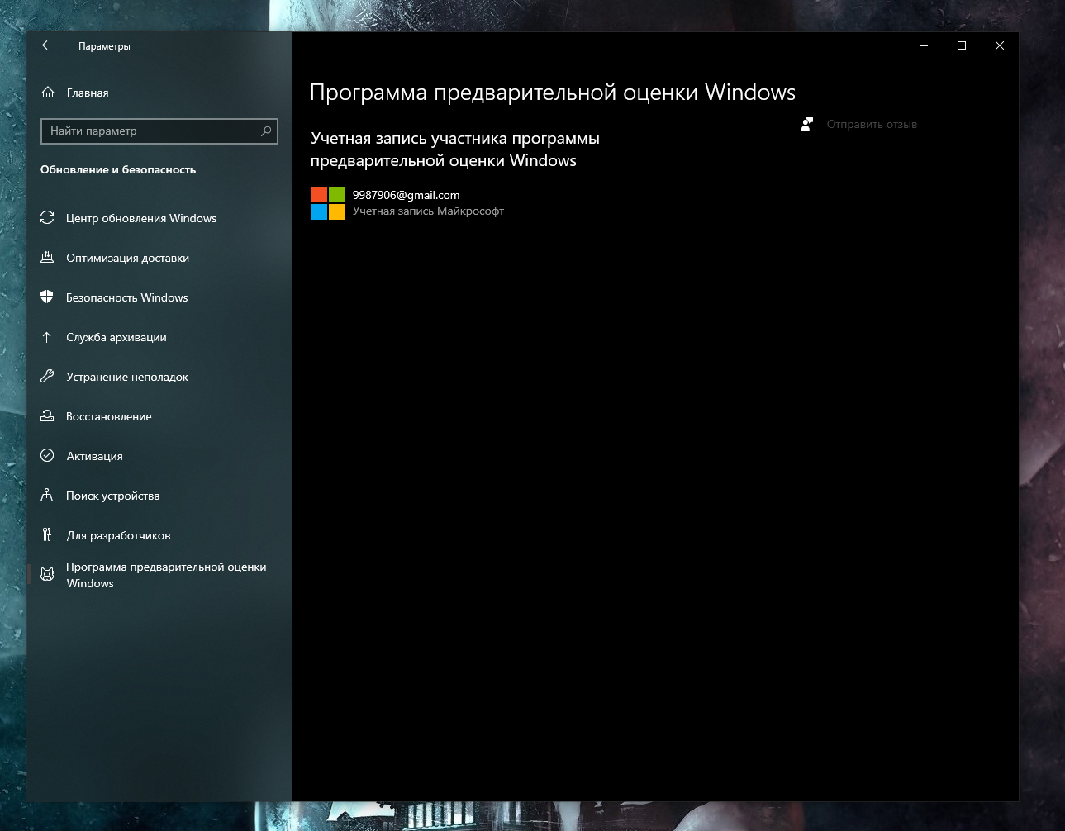Click the Учетная запись участника программы heading

(x=455, y=150)
